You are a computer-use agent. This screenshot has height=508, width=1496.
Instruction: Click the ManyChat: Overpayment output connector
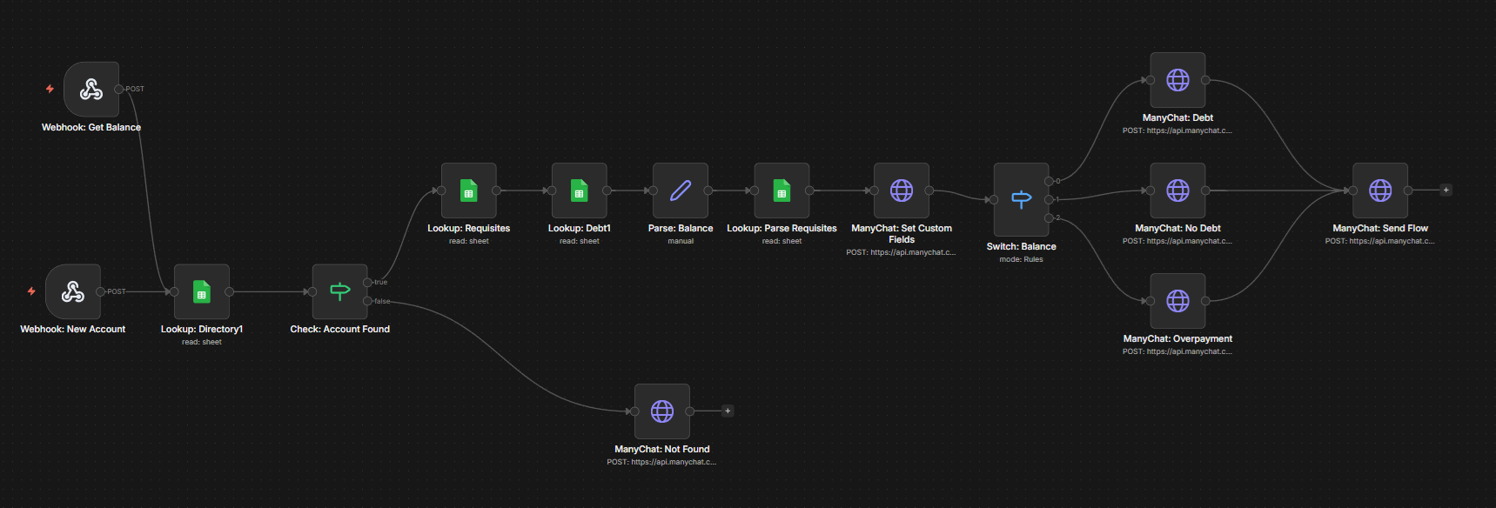coord(1205,301)
